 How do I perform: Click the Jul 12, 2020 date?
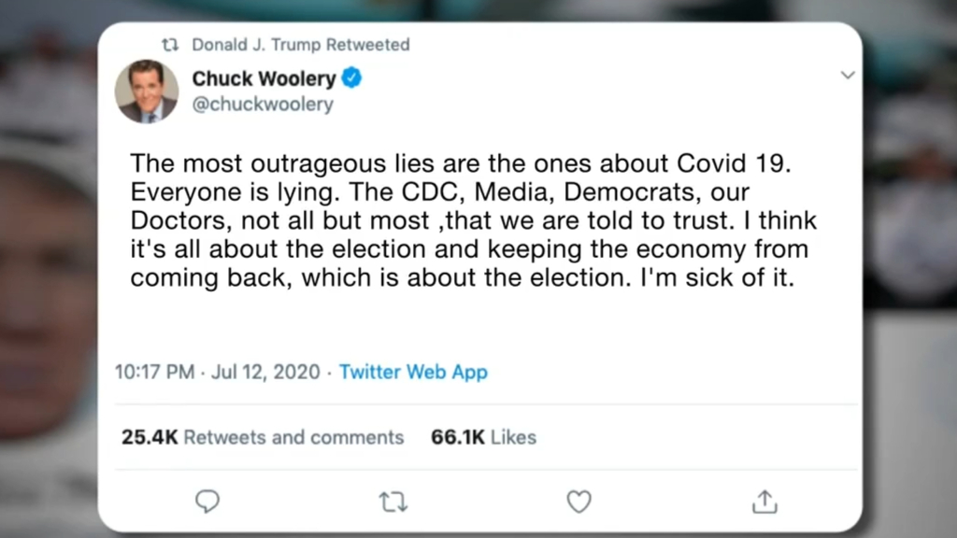(265, 372)
